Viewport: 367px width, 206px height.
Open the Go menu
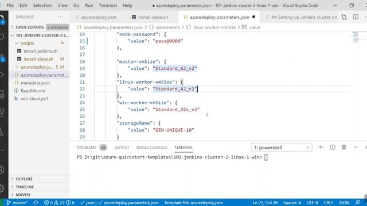point(76,5)
